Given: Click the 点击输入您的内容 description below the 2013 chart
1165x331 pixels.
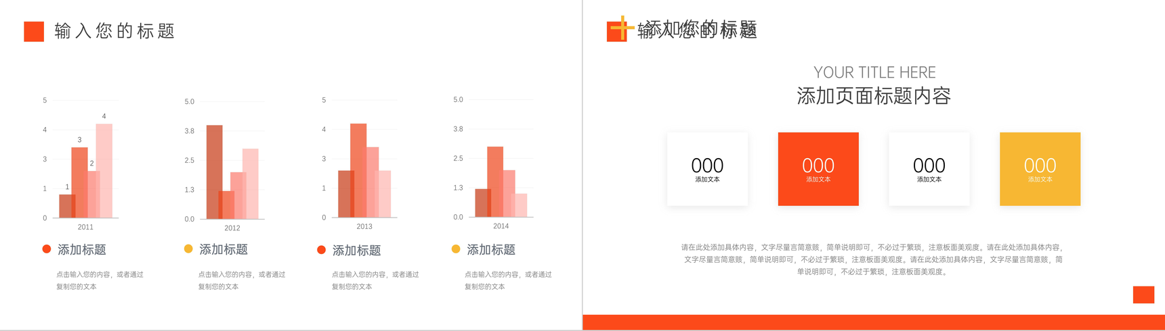Looking at the screenshot, I should click(x=375, y=280).
